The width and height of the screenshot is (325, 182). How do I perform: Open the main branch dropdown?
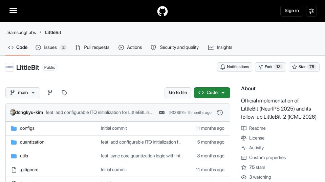coord(23,93)
